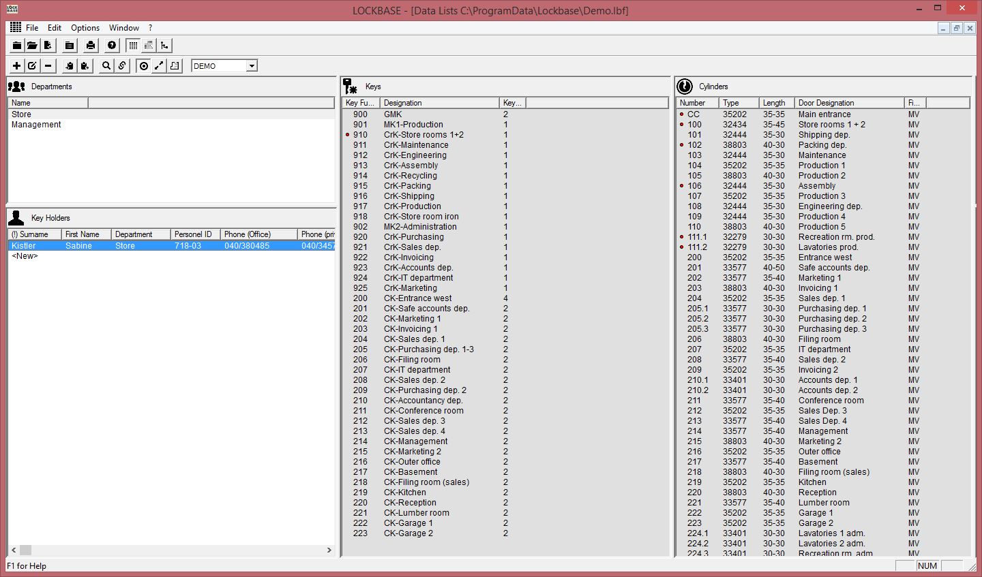982x577 pixels.
Task: Select the Conference room cylinder row
Action: (823, 401)
